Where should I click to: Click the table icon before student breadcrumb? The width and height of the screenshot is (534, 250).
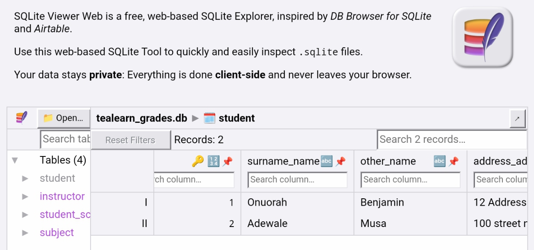point(209,118)
